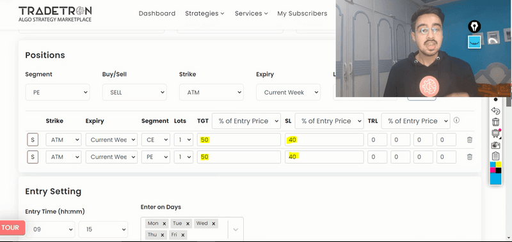Open the Services menu

point(251,13)
